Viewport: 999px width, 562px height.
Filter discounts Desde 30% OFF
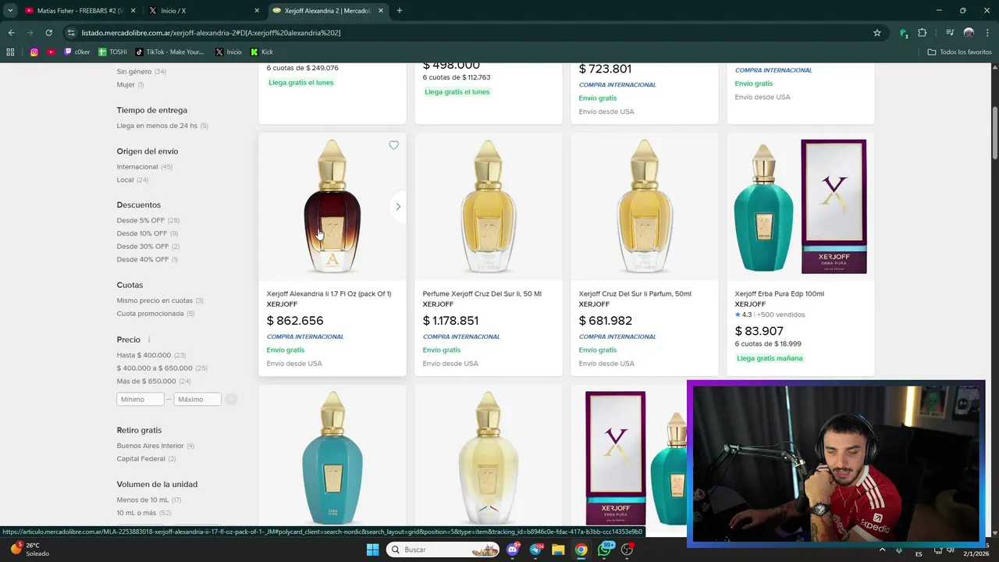pos(148,247)
